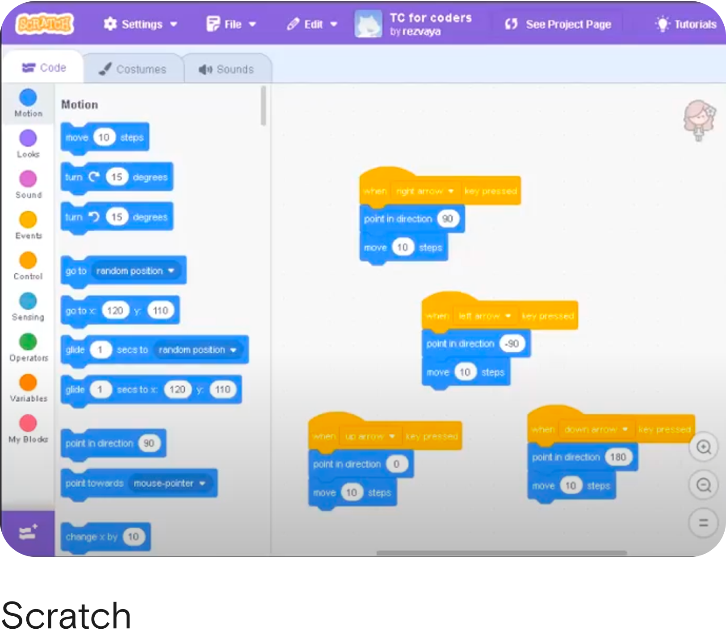Select the Sensing block category
Screen dimensions: 726x639
pos(28,306)
